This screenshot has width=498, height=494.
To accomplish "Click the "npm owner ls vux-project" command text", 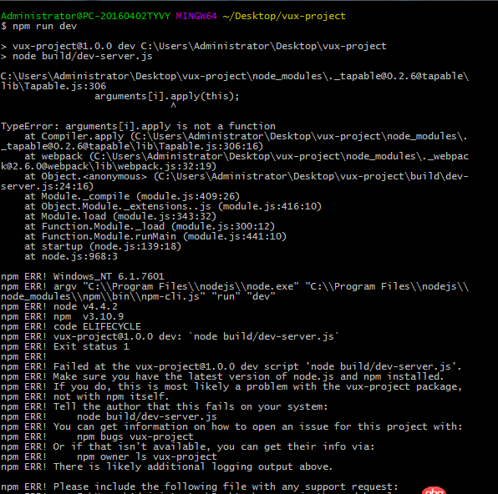I will 147,457.
